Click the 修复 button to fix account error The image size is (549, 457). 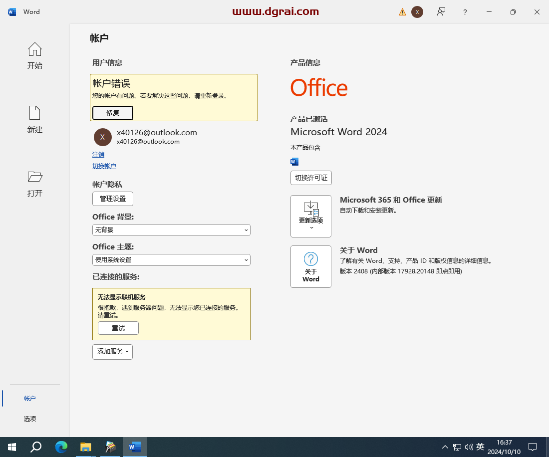(x=112, y=113)
